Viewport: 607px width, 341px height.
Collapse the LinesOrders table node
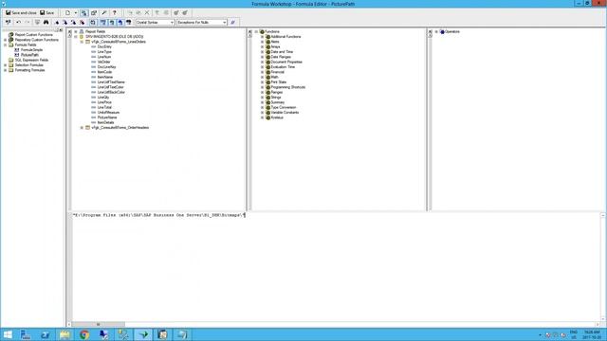click(83, 42)
